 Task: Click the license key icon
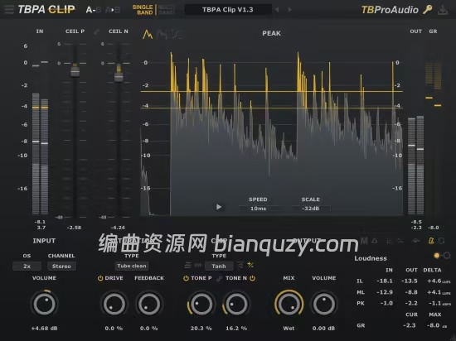427,10
